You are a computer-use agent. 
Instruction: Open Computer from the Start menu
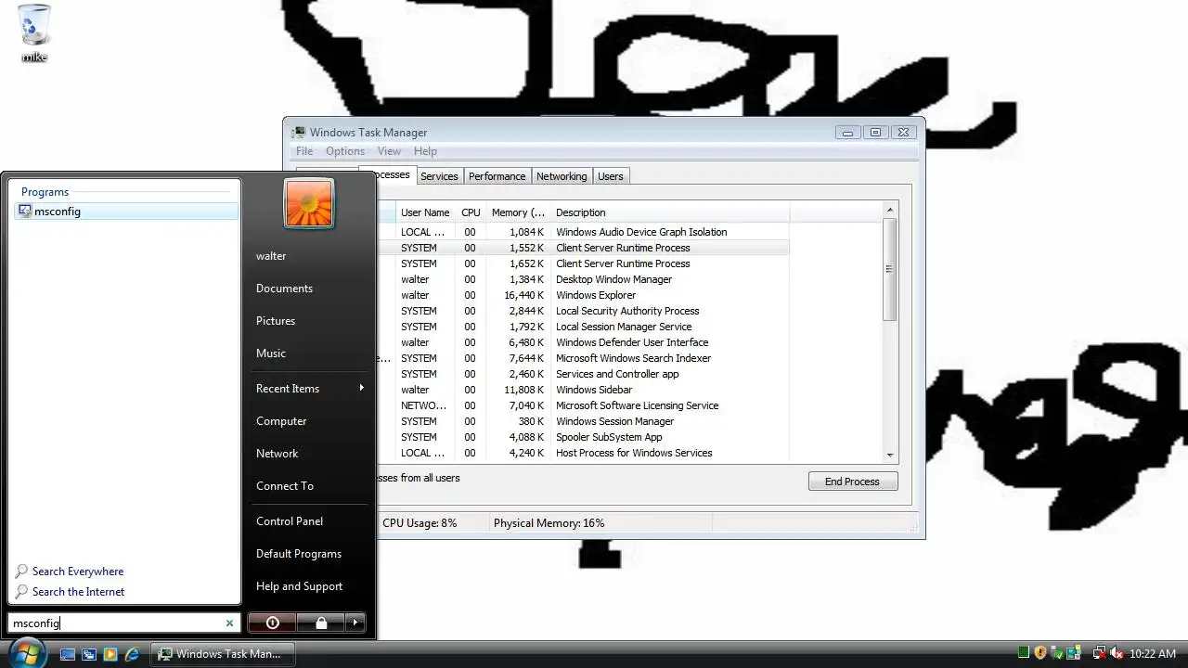281,421
